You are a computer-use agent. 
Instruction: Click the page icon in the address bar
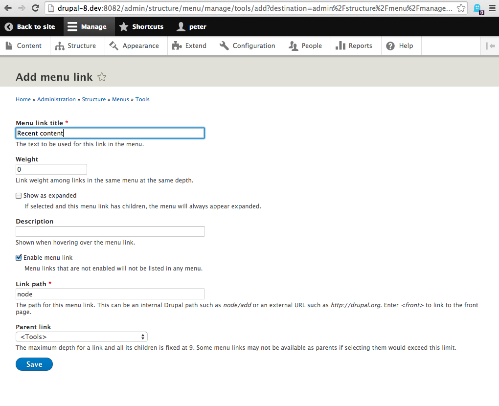[51, 8]
